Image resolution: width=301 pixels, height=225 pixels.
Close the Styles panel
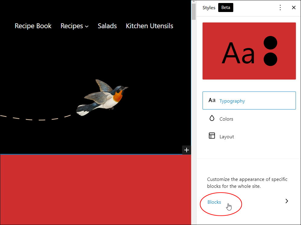293,8
